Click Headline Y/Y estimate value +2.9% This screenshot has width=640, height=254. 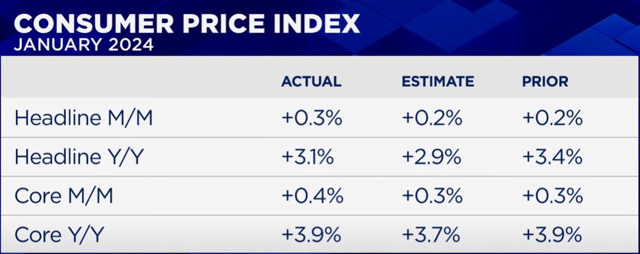tap(432, 157)
